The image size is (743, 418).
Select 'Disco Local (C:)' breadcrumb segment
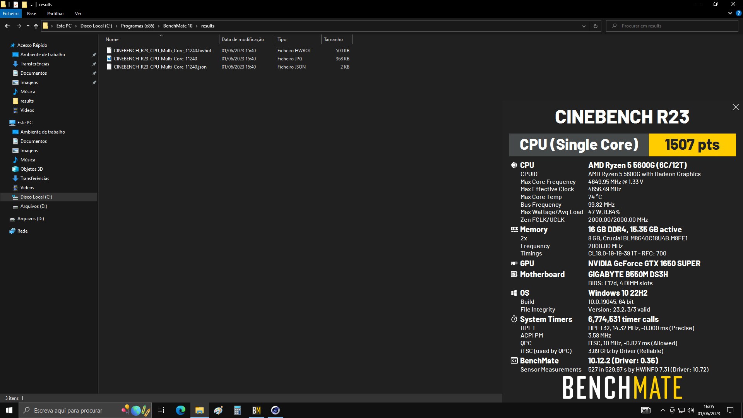point(96,26)
